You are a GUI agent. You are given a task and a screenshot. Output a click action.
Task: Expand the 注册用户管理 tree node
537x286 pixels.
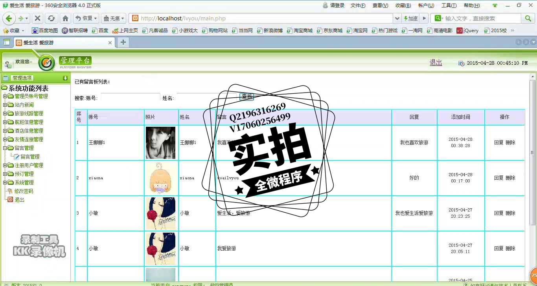tap(5, 165)
